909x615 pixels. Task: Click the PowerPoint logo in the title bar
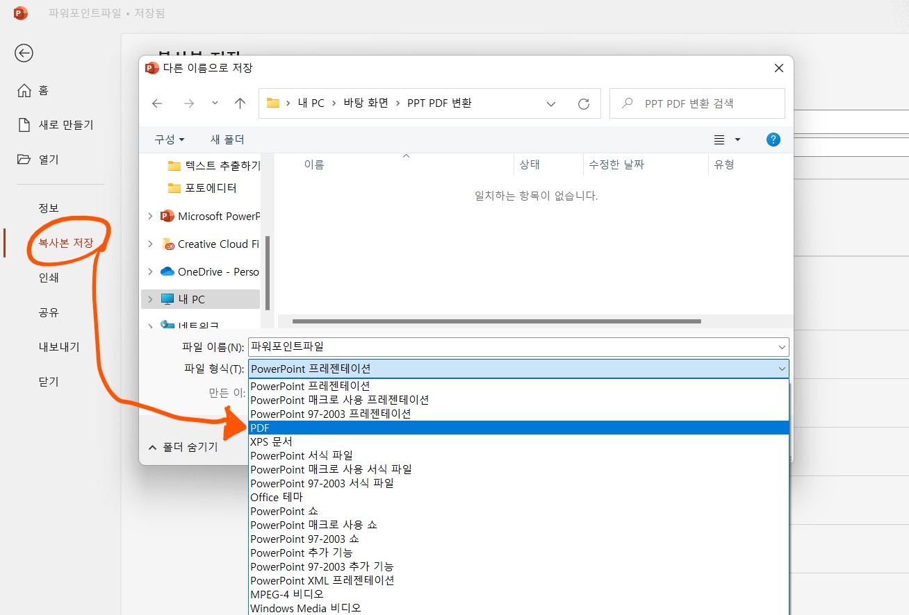click(x=21, y=13)
